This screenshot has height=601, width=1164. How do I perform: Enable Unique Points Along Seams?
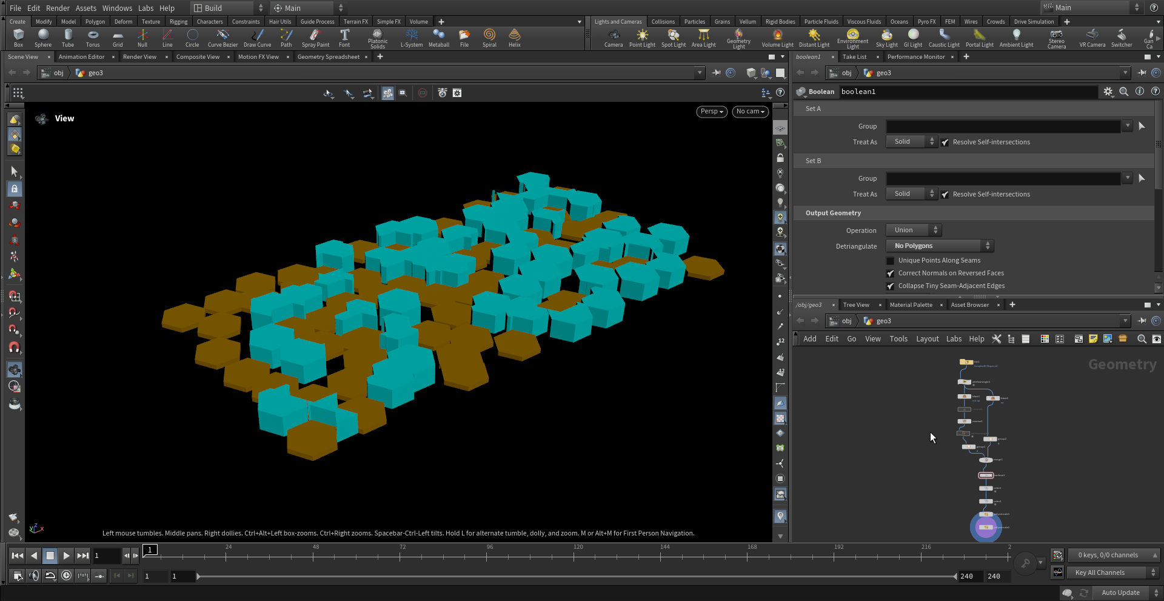coord(890,261)
